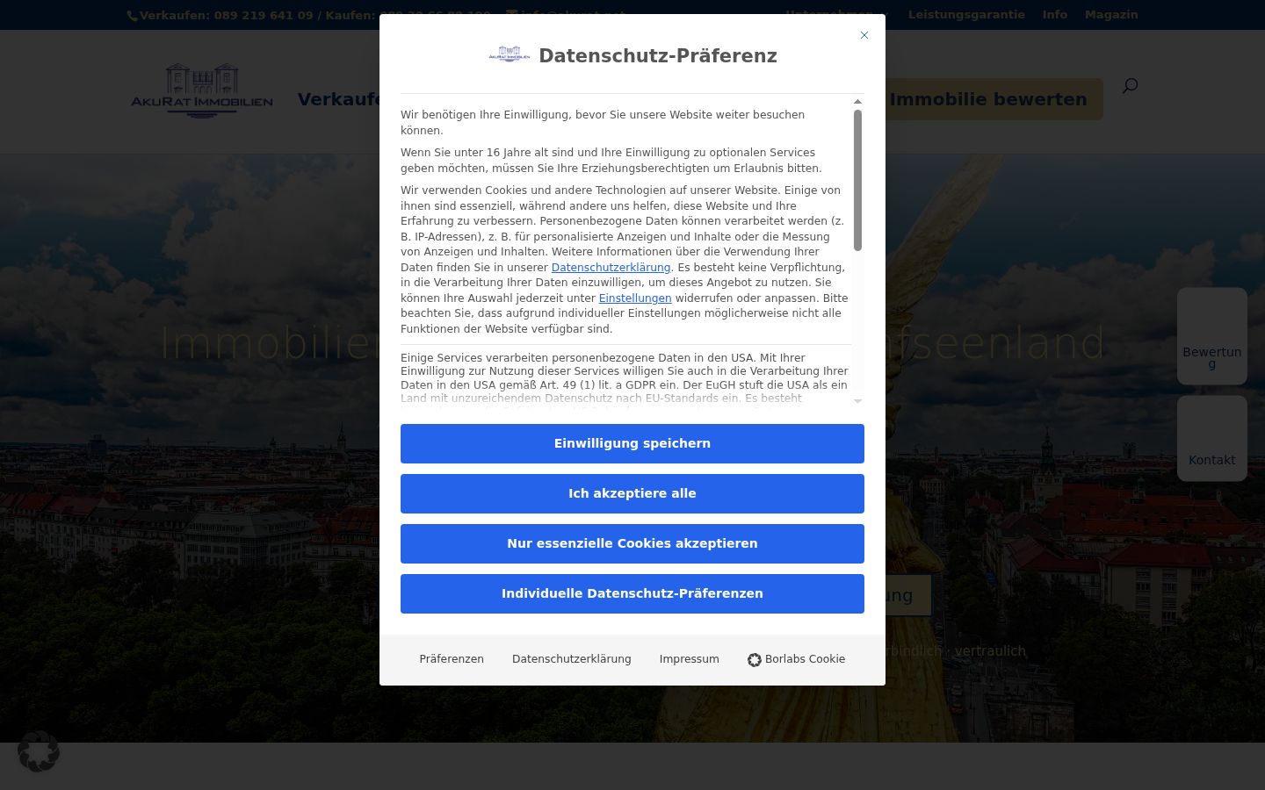The width and height of the screenshot is (1265, 790).
Task: Choose Nur essenzielle Cookies akzeptieren
Action: coord(632,543)
